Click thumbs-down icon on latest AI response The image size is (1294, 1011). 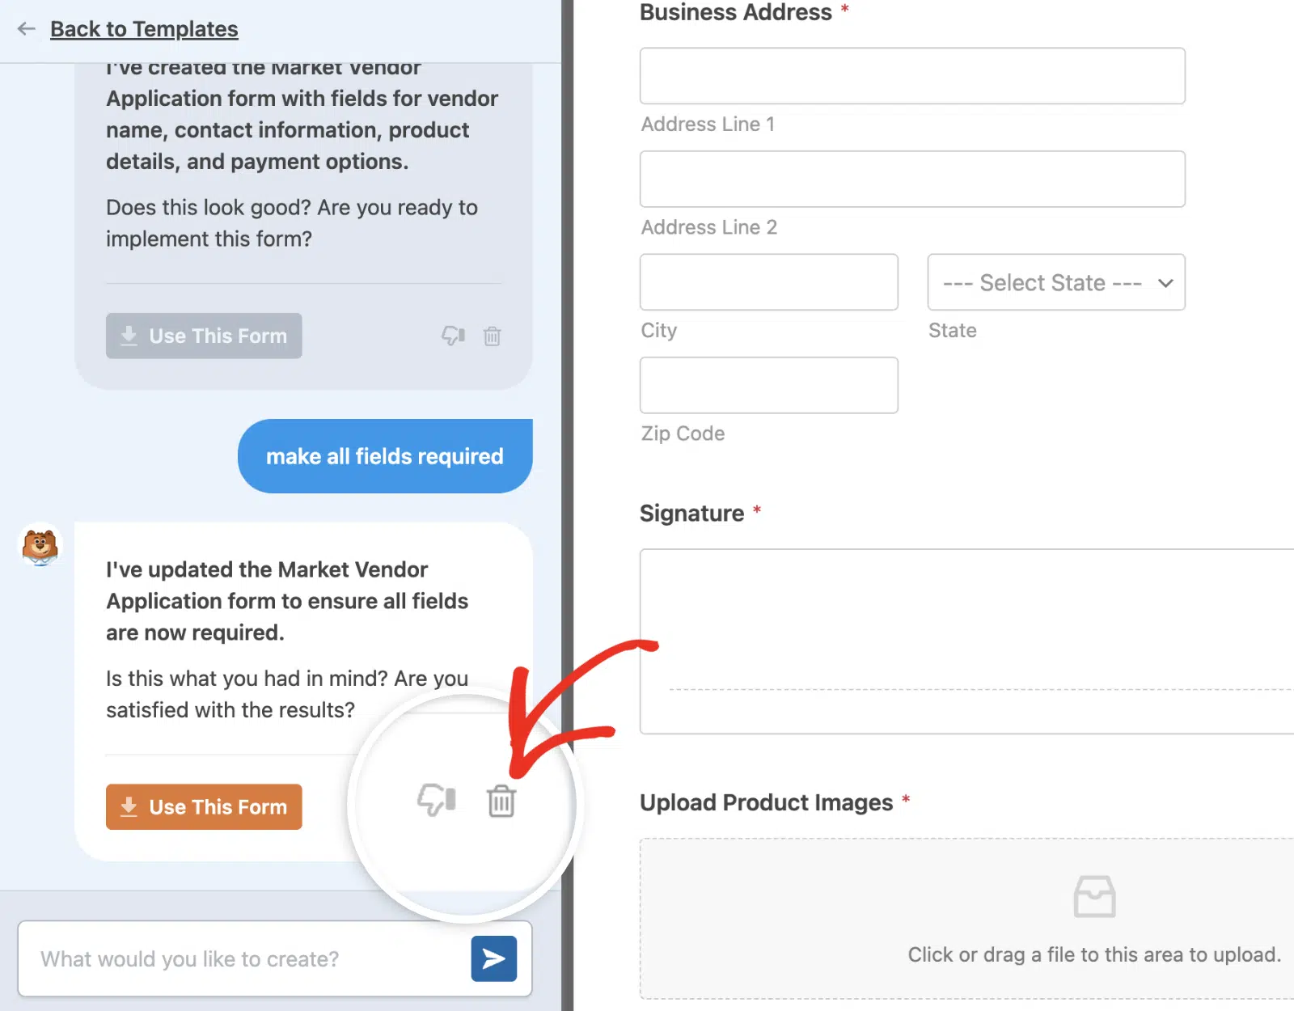click(x=437, y=799)
